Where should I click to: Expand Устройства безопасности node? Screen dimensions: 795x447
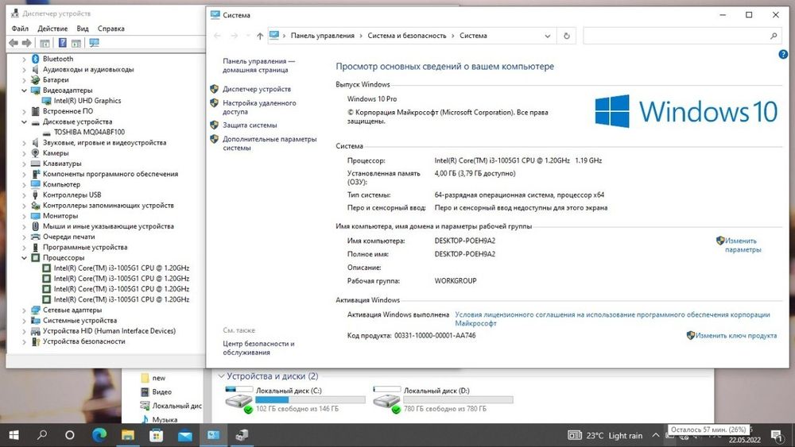24,341
